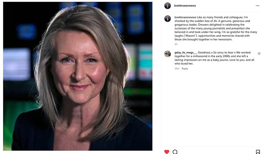The width and height of the screenshot is (261, 154).
Task: Click brettmasonnews avatar beside the caption
Action: click(x=168, y=19)
